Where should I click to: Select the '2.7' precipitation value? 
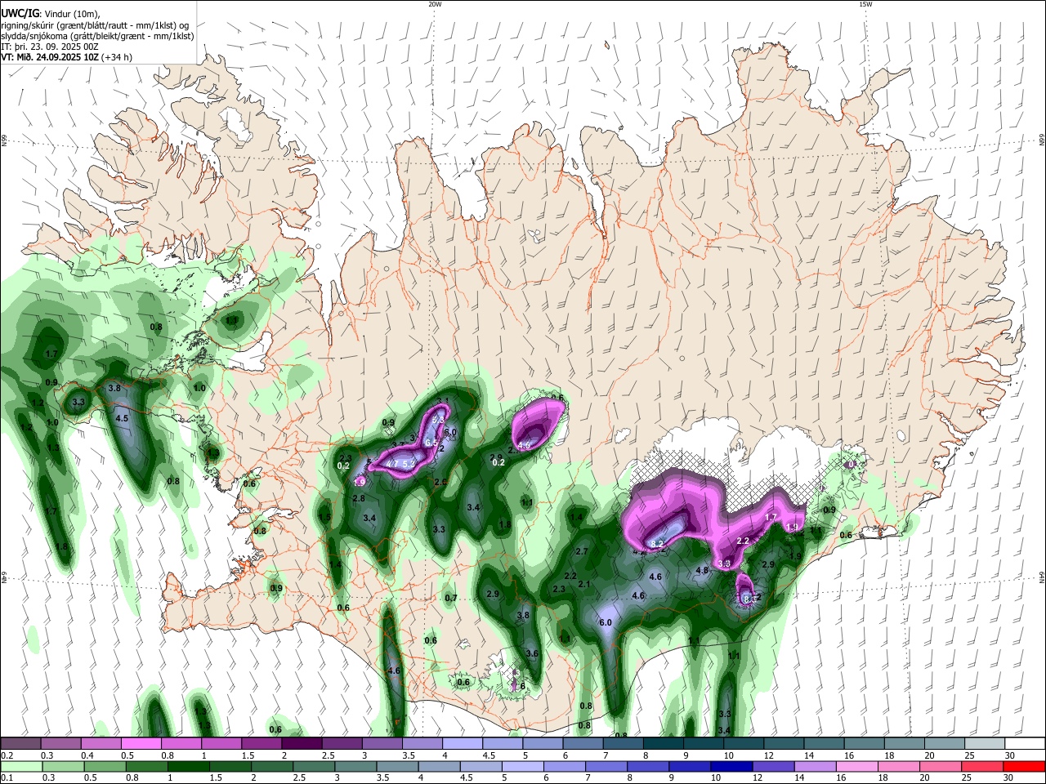pos(582,552)
